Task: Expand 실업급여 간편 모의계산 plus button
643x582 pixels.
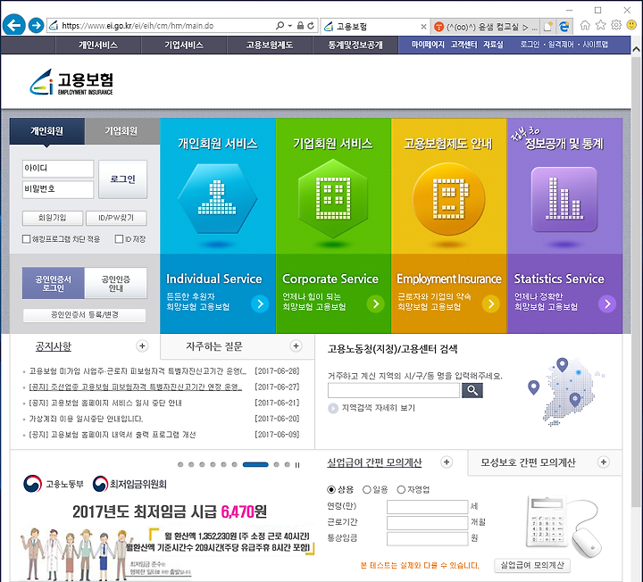Action: click(x=447, y=462)
